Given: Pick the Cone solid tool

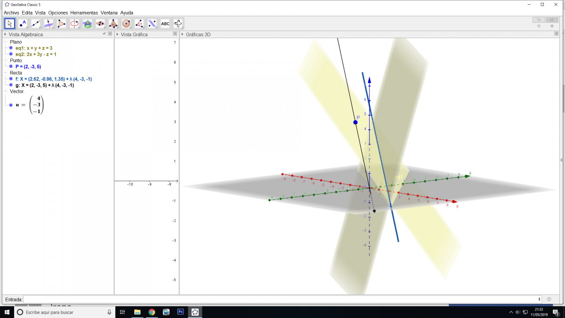Looking at the screenshot, I should (x=87, y=24).
